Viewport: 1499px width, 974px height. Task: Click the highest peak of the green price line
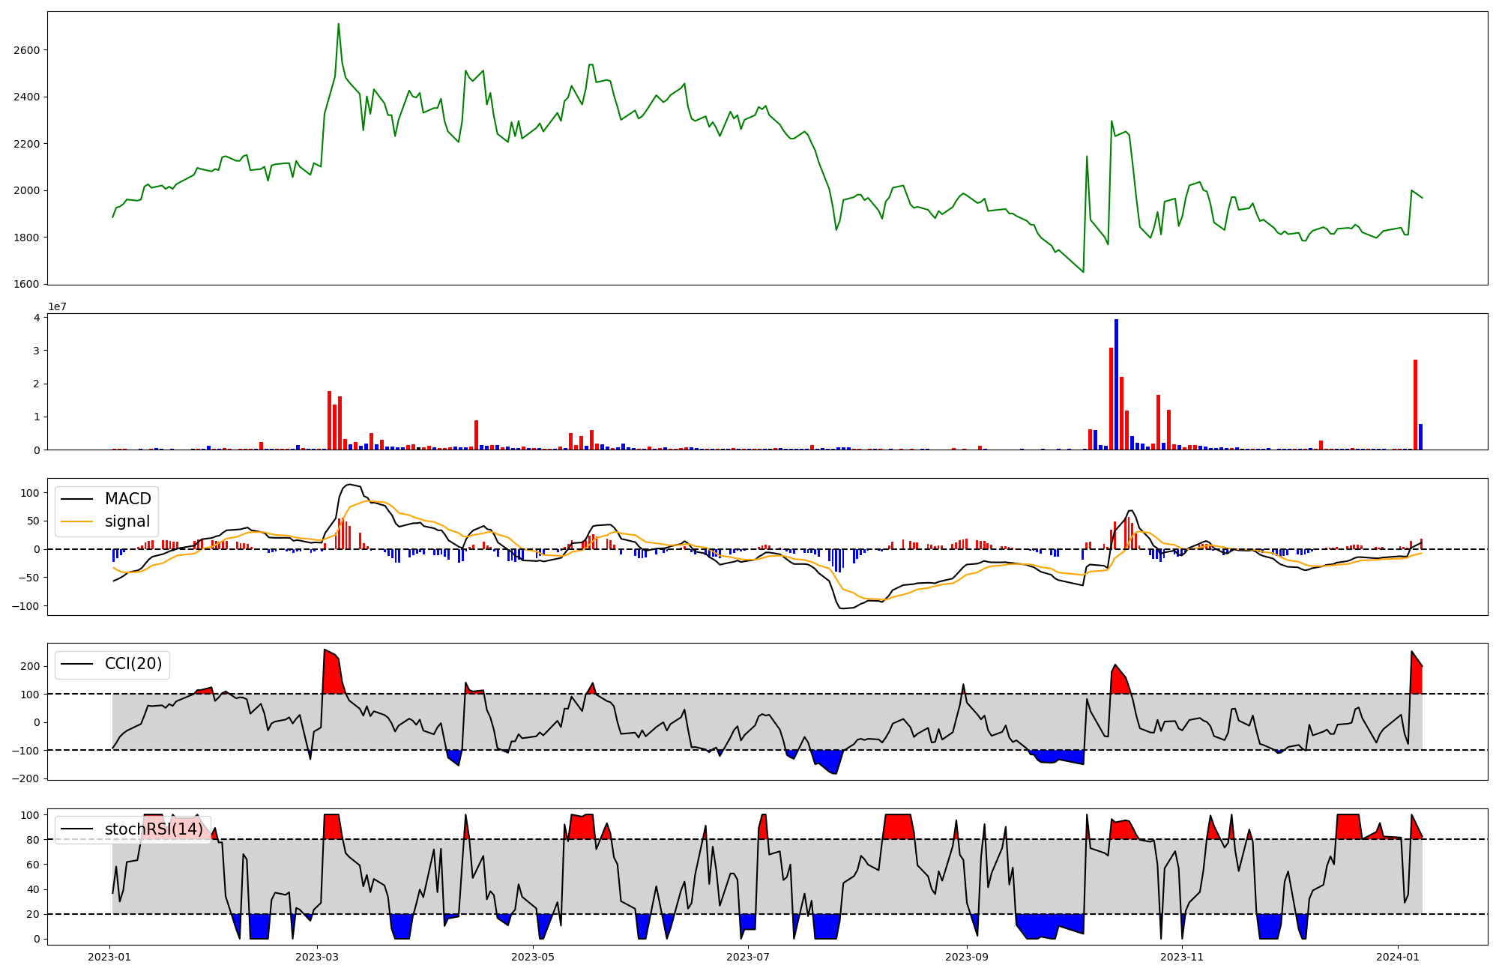coord(338,25)
